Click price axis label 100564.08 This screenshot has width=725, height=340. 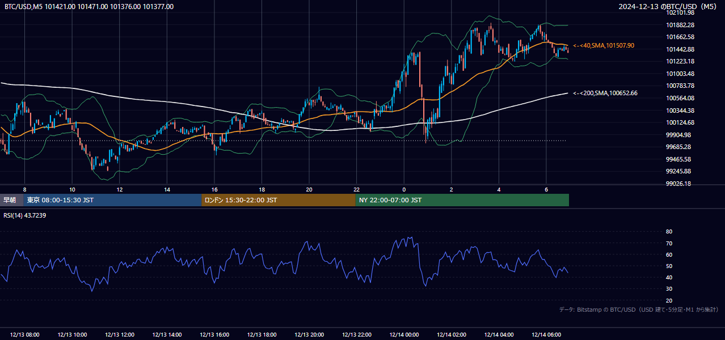tap(681, 98)
